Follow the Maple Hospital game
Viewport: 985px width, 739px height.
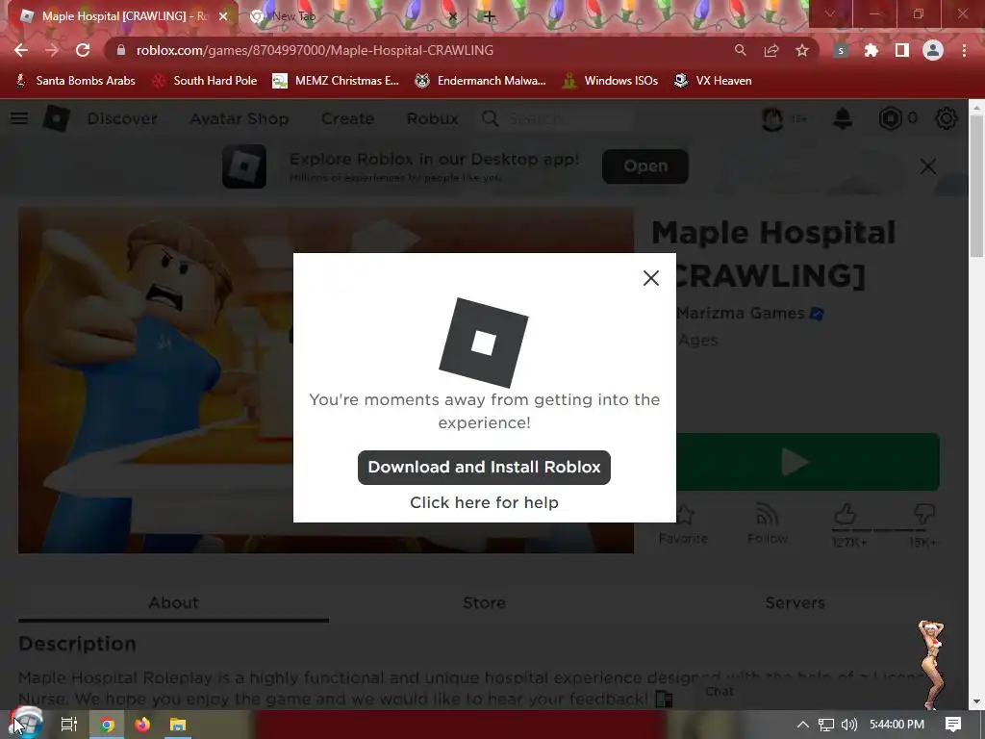tap(767, 524)
